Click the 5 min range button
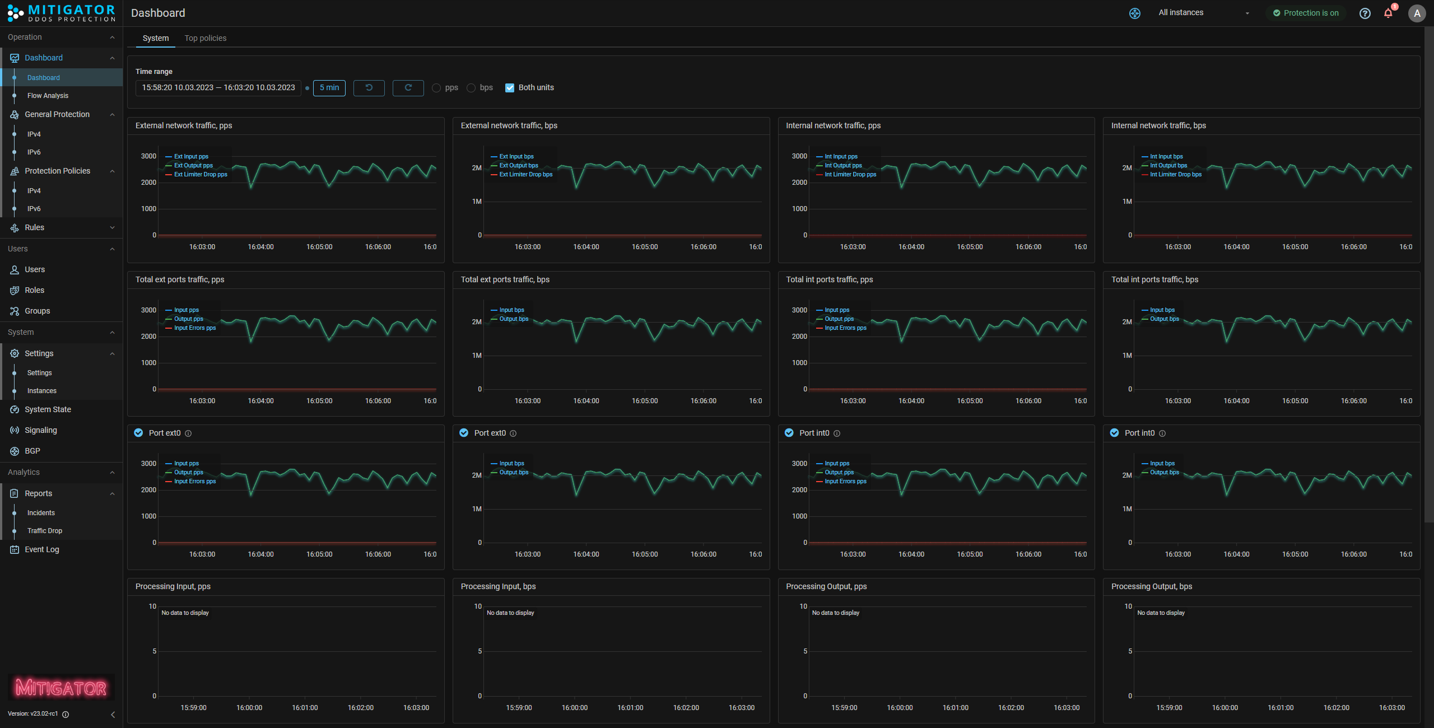Image resolution: width=1434 pixels, height=728 pixels. pyautogui.click(x=329, y=88)
